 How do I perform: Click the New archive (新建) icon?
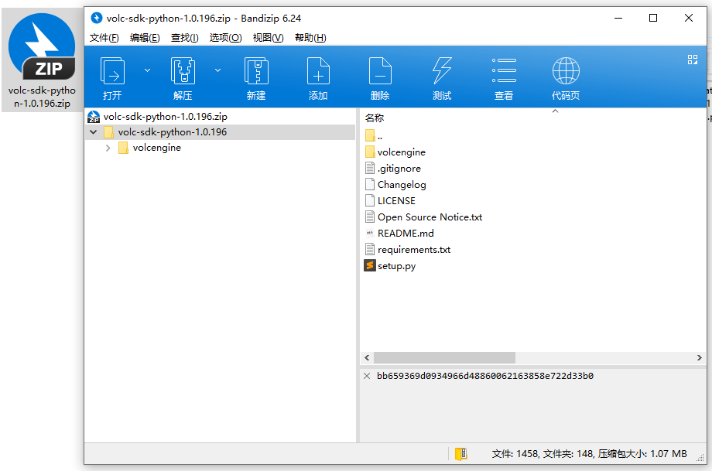coord(256,71)
